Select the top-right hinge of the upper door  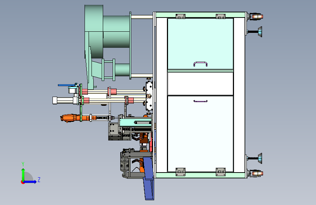point(221,16)
